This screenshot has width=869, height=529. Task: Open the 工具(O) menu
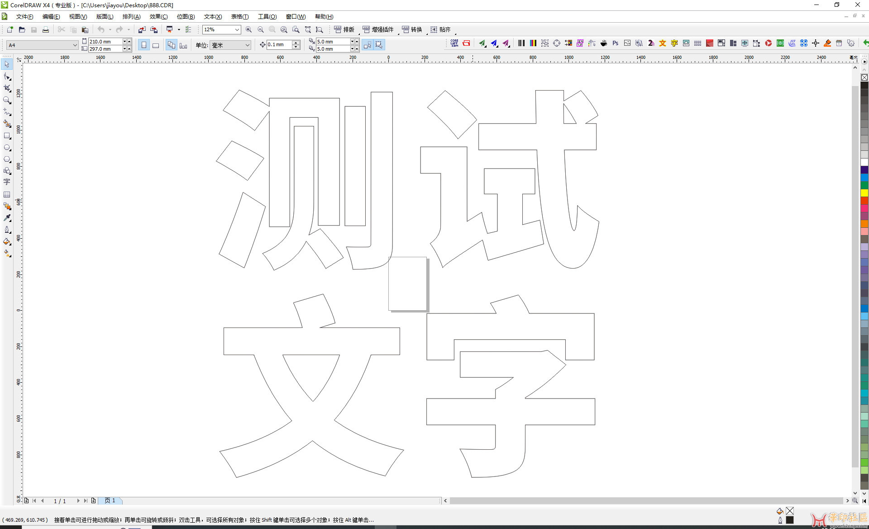click(x=267, y=17)
